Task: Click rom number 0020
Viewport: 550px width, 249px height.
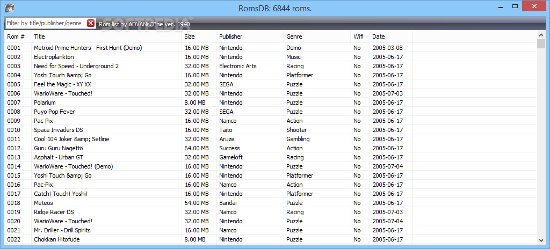Action: pos(13,221)
